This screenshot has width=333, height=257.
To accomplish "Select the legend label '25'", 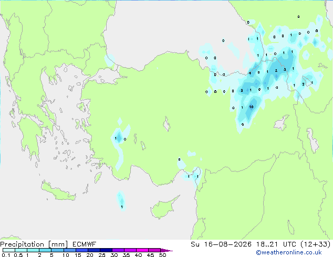I will 102,255.
